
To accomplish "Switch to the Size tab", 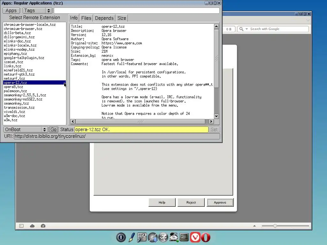I will tap(122, 18).
